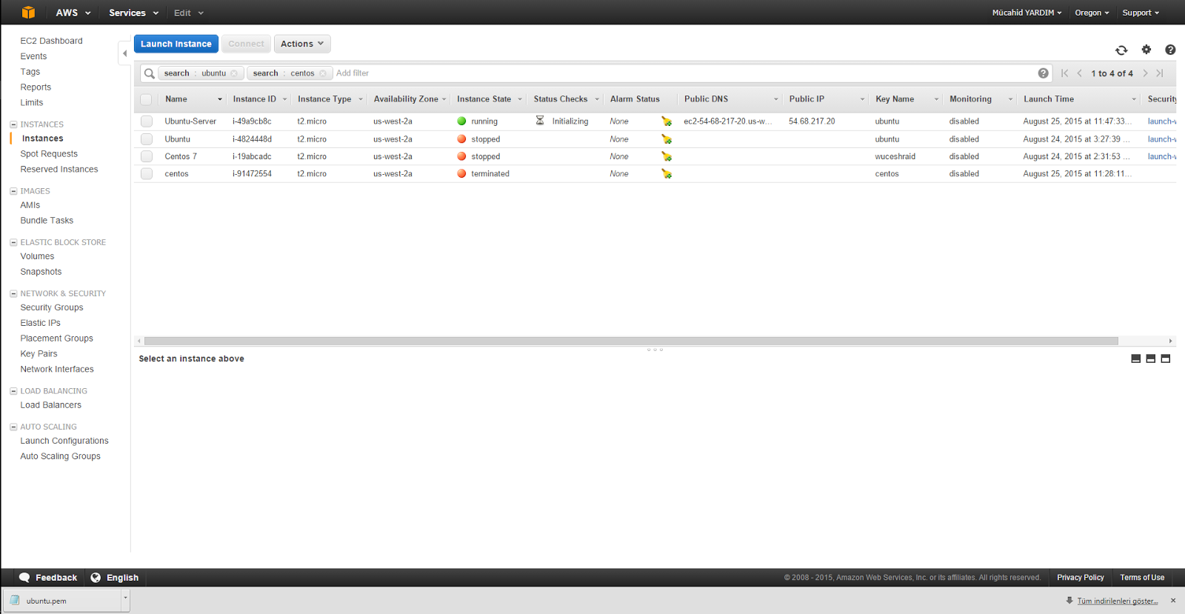Viewport: 1185px width, 614px height.
Task: Open Key Pairs in sidebar
Action: point(39,354)
